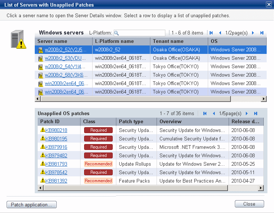The image size is (274, 213).
Task: Close the dialog with title bar X
Action: click(269, 4)
